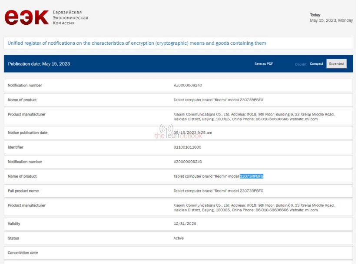Click the first Tablet computer brand Redmi value

tap(219, 100)
